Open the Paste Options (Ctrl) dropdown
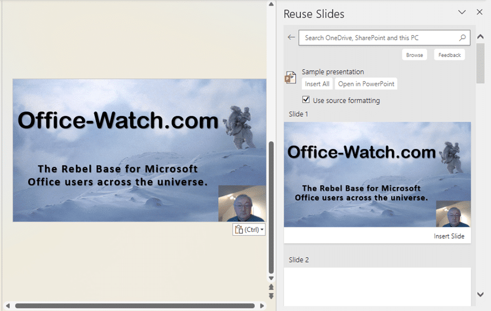 coord(249,229)
